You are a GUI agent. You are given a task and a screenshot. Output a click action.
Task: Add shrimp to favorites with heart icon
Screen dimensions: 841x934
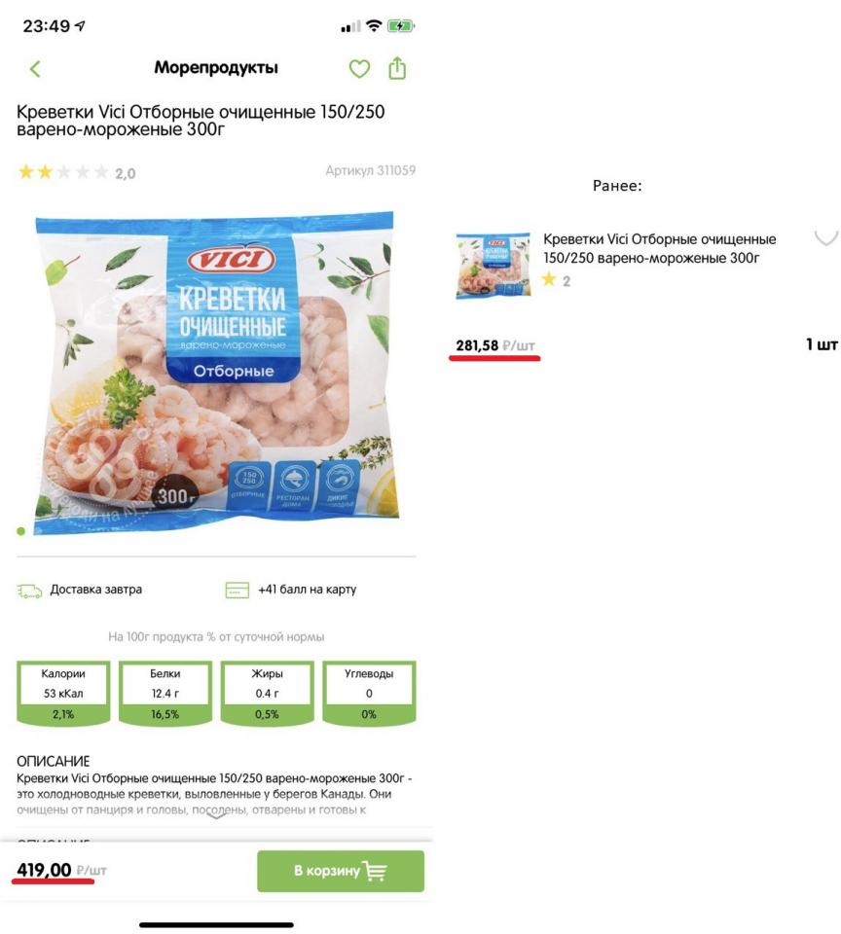click(359, 69)
